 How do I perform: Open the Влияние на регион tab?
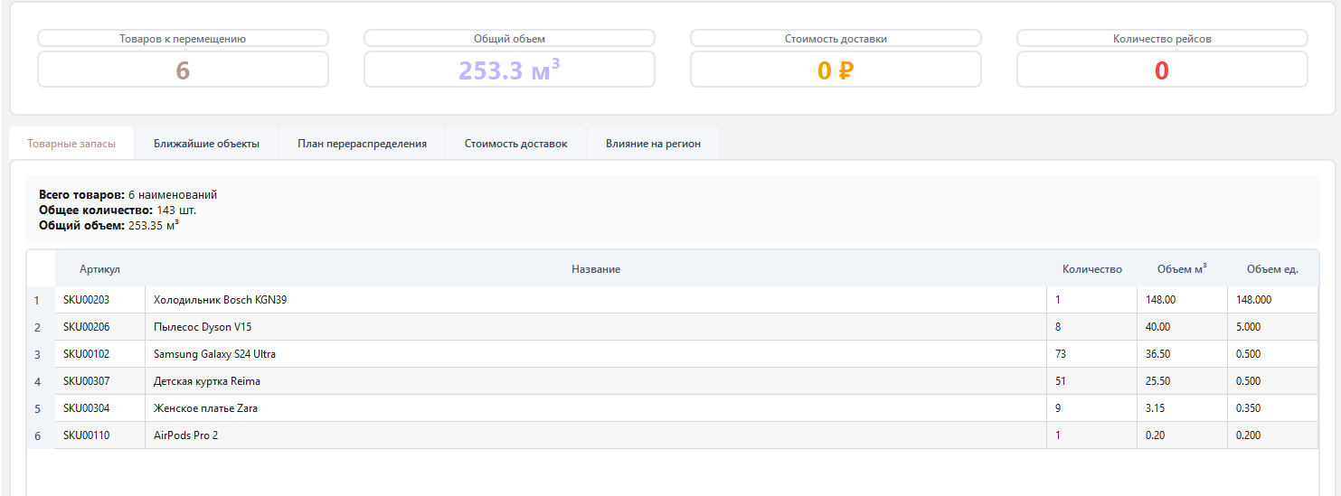653,144
